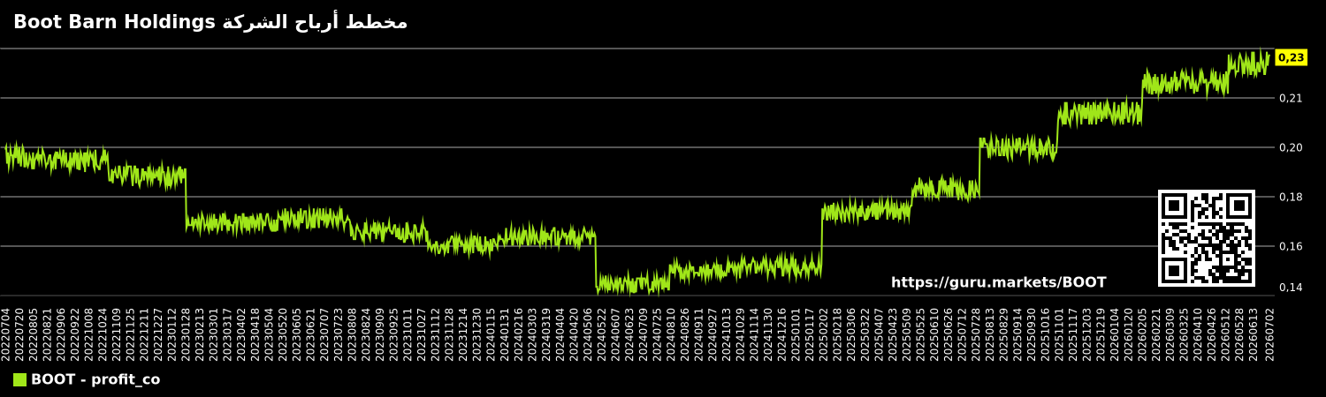Click the 0,21 y-axis label
The height and width of the screenshot is (397, 1326).
coord(1292,98)
